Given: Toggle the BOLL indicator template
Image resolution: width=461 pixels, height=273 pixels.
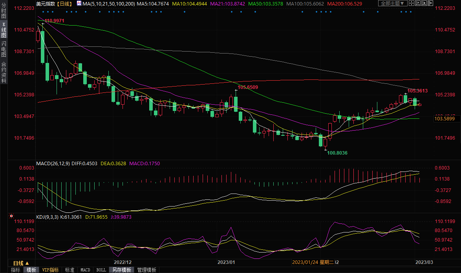Looking at the screenshot, I should [x=101, y=270].
